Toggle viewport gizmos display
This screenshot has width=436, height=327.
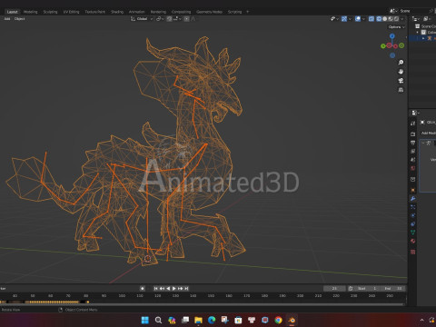344,19
